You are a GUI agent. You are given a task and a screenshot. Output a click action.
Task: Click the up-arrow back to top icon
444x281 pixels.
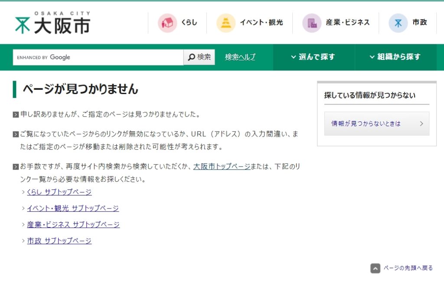pos(375,268)
